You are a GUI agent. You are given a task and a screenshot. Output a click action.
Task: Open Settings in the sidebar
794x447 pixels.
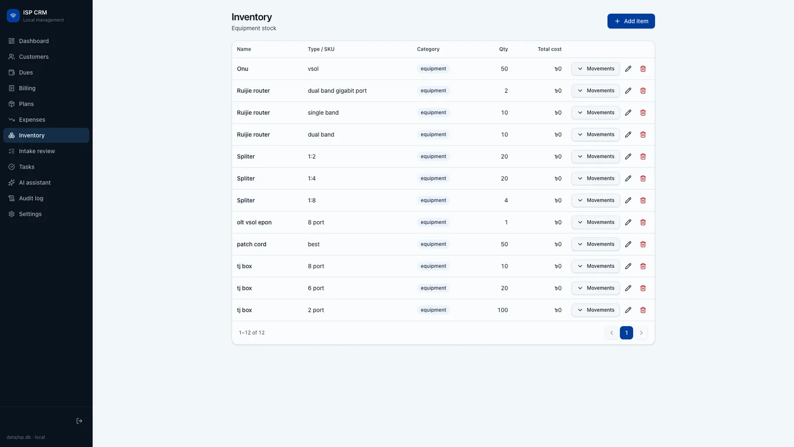coord(46,214)
